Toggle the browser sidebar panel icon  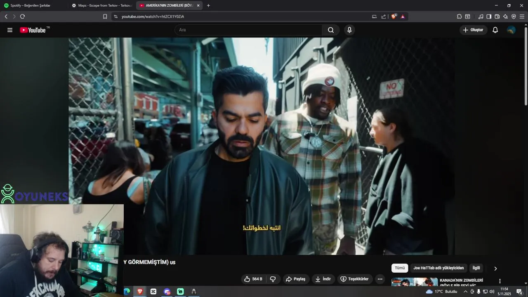click(489, 16)
